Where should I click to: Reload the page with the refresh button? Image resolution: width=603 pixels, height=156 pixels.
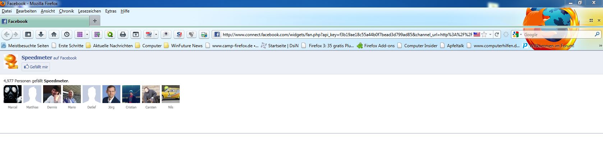tap(497, 34)
